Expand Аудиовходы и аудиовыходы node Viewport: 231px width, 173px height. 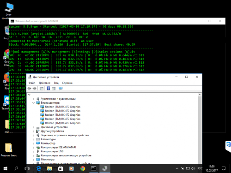[x=33, y=99]
